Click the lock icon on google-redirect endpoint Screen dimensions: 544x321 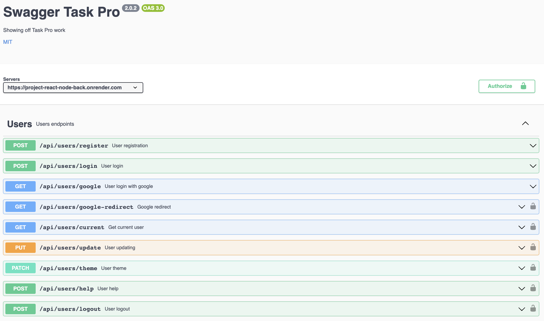[533, 206]
